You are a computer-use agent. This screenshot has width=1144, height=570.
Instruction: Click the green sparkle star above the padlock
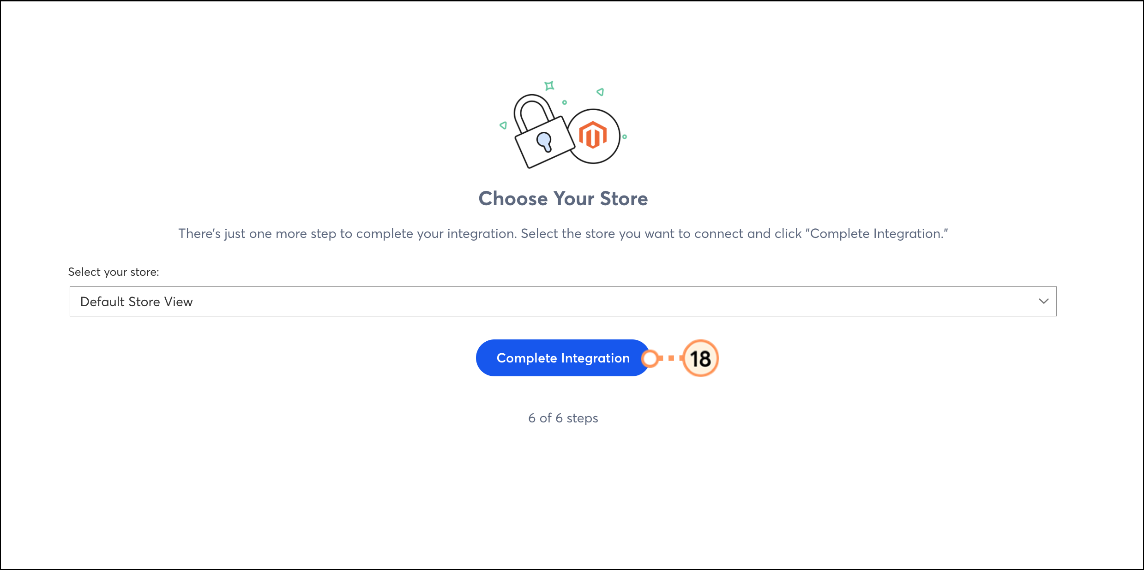click(549, 85)
